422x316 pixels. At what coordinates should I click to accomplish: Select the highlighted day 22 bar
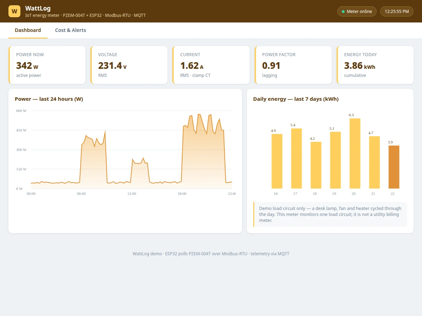coord(394,167)
